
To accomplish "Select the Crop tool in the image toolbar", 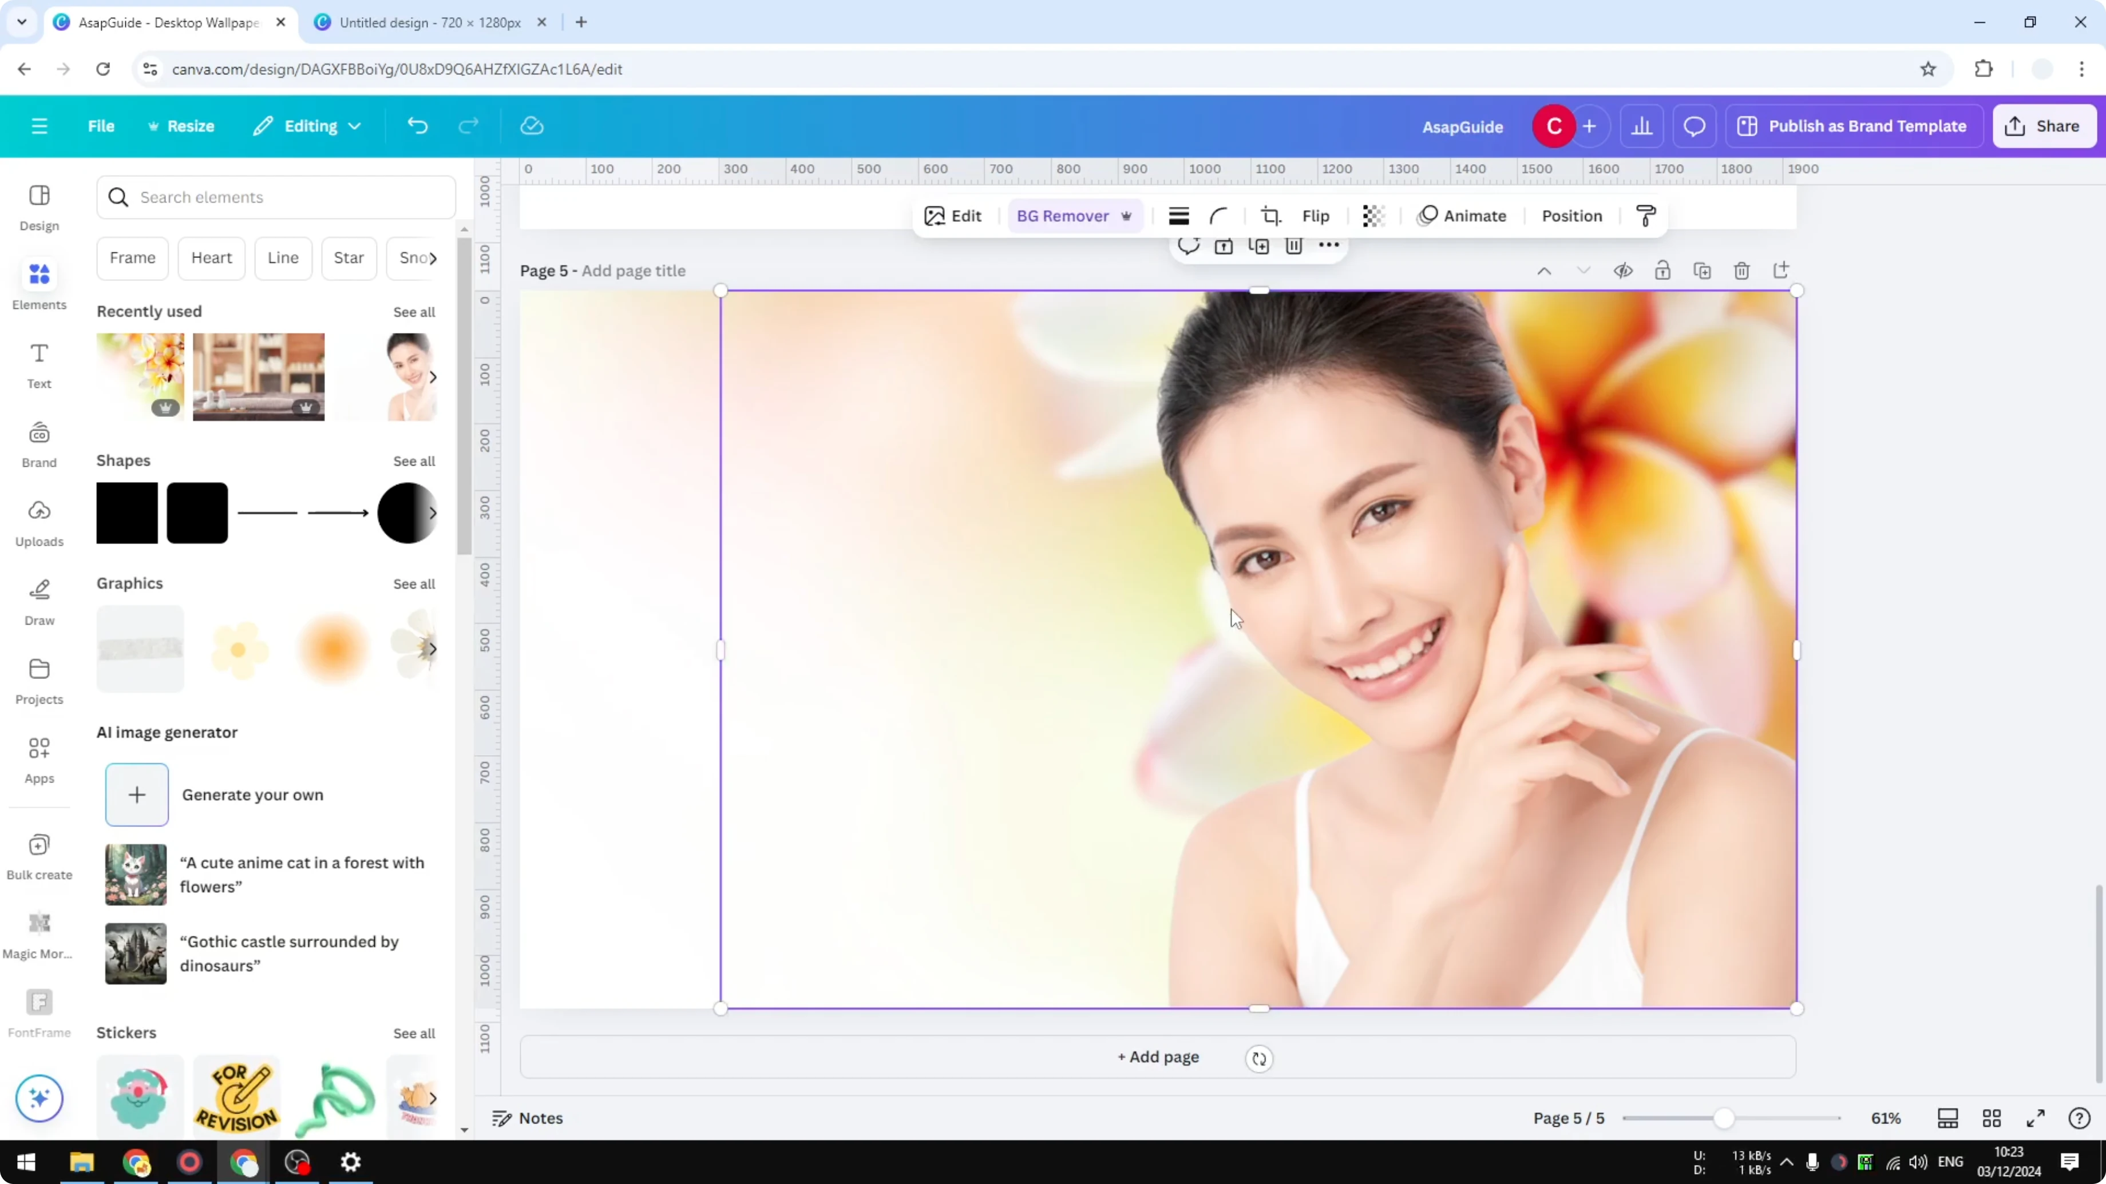I will [1270, 216].
